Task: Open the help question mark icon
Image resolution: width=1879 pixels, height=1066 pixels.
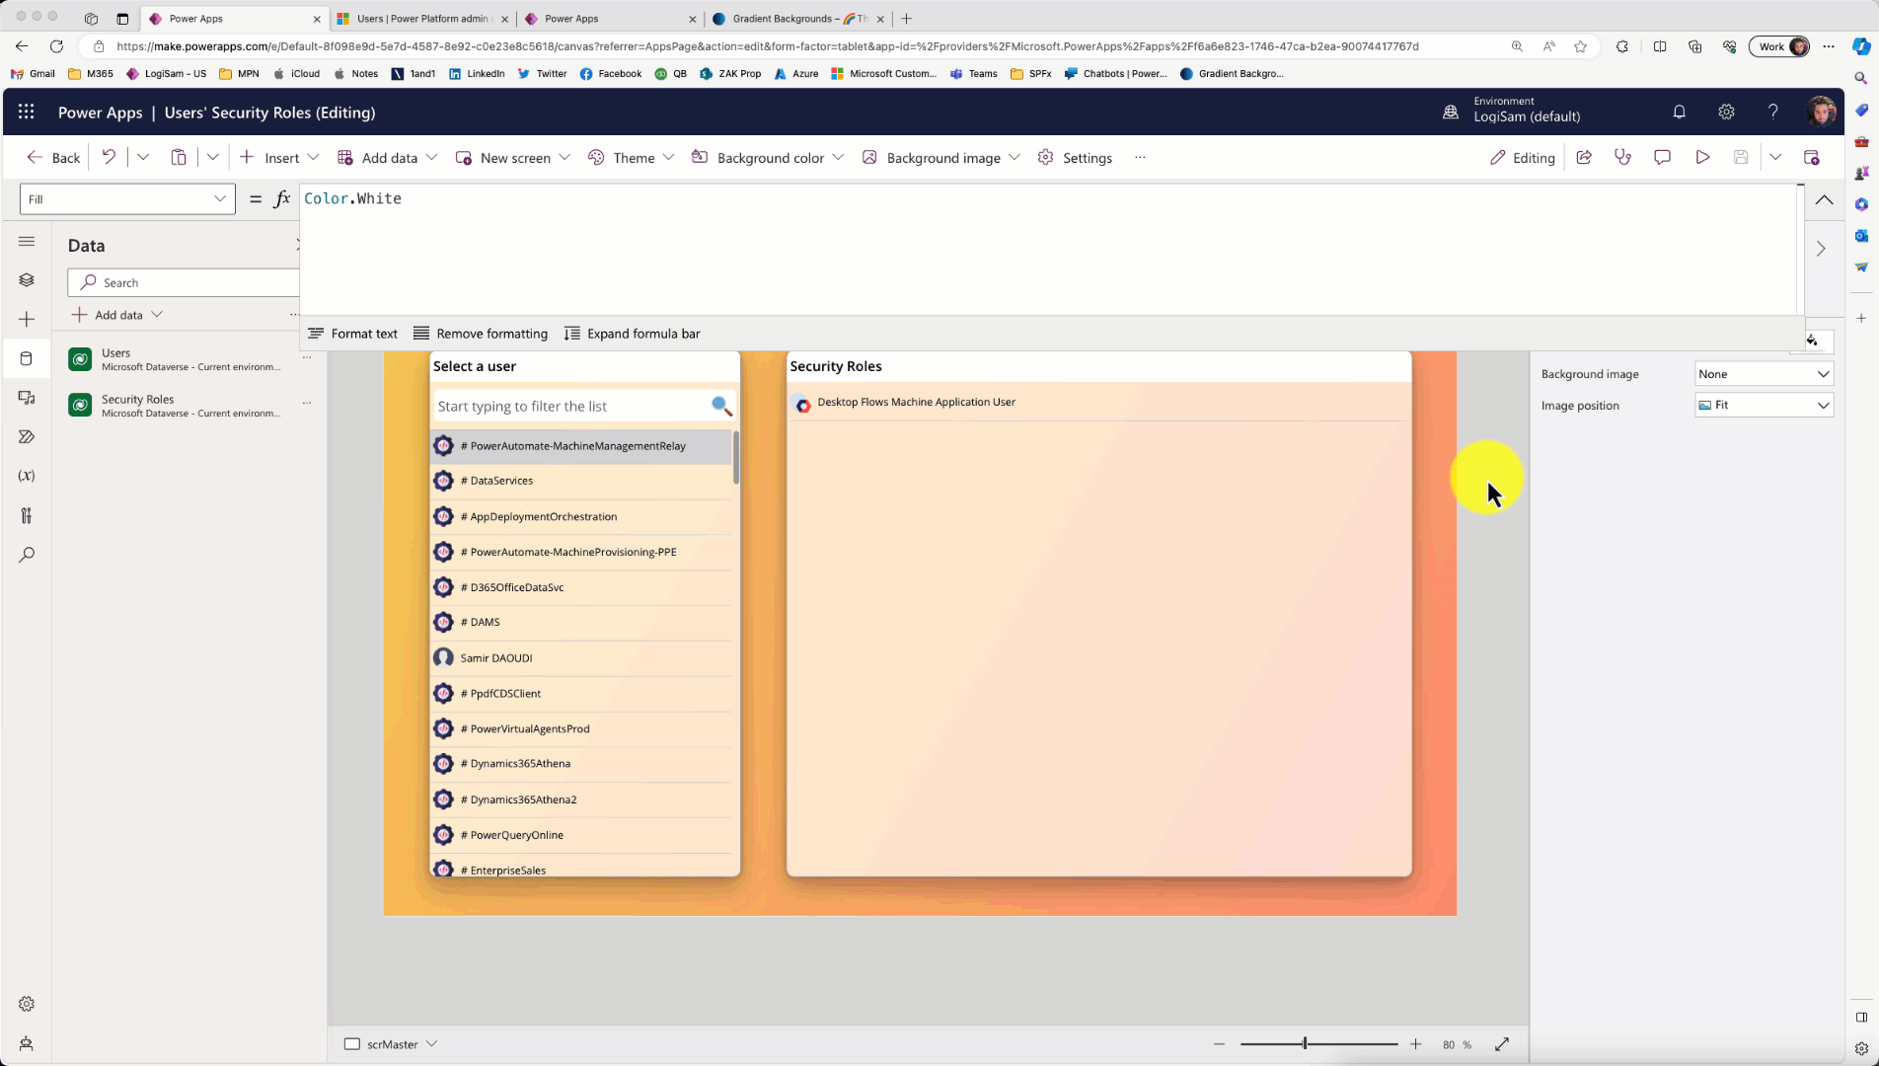Action: coord(1773,113)
